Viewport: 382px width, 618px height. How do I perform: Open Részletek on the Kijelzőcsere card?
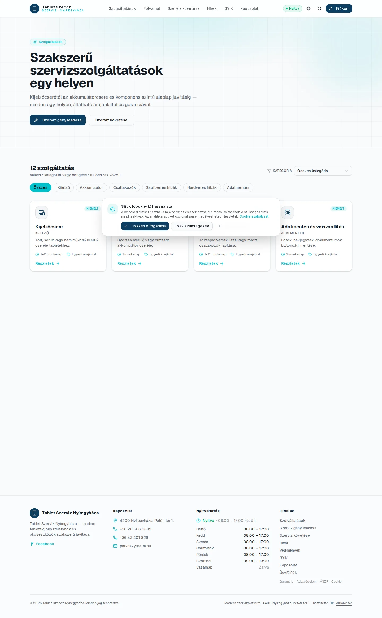point(47,263)
